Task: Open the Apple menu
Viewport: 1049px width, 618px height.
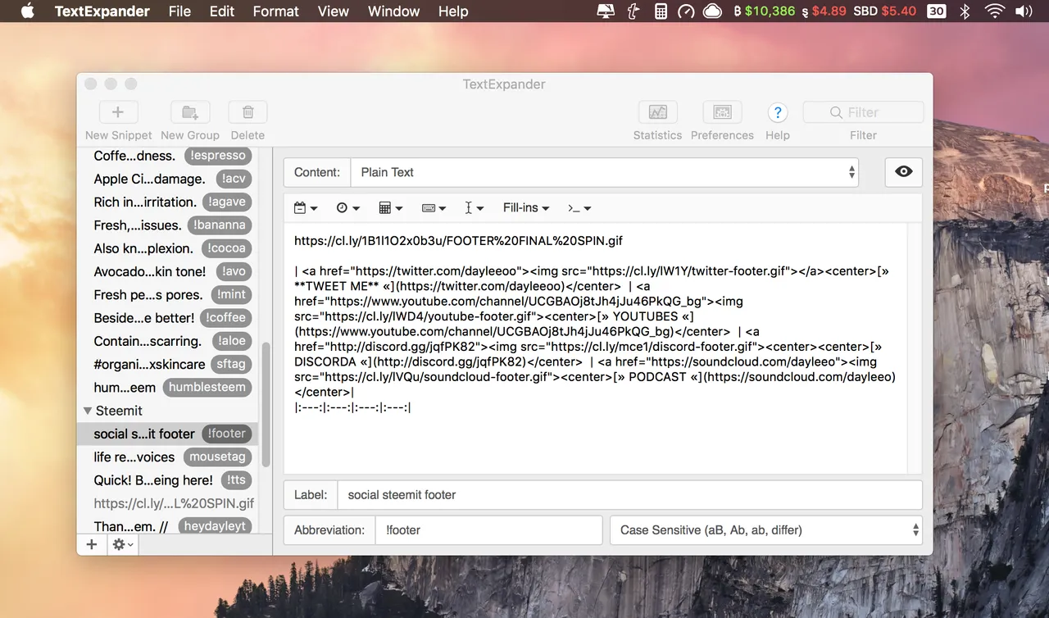Action: [28, 11]
